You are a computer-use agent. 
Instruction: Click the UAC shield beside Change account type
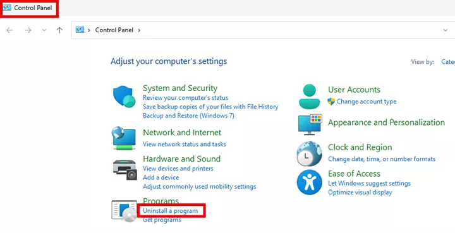click(331, 102)
